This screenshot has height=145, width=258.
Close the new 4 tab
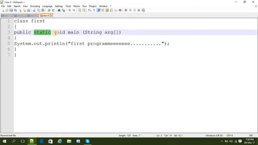click(x=51, y=16)
